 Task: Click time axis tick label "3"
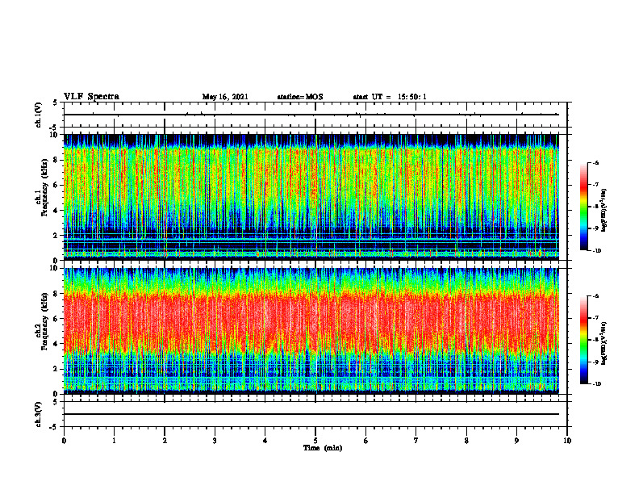click(215, 441)
